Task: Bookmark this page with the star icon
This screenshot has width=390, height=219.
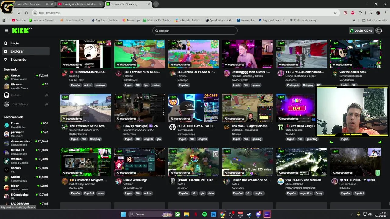Action: pos(335,13)
